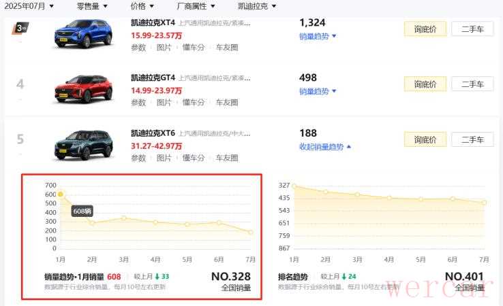503x306 pixels.
Task: Expand 销量趋势 for 凯迪拉克GT4
Action: point(318,91)
